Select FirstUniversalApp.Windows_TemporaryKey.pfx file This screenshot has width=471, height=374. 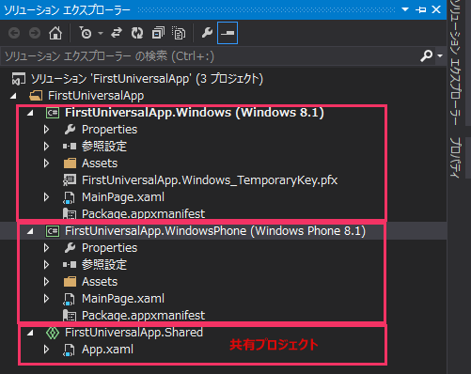pos(210,180)
